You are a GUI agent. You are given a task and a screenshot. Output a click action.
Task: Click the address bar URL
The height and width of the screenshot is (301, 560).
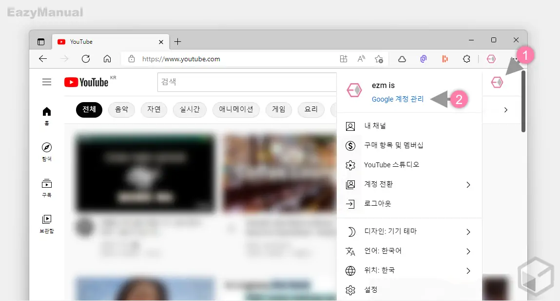coord(181,59)
